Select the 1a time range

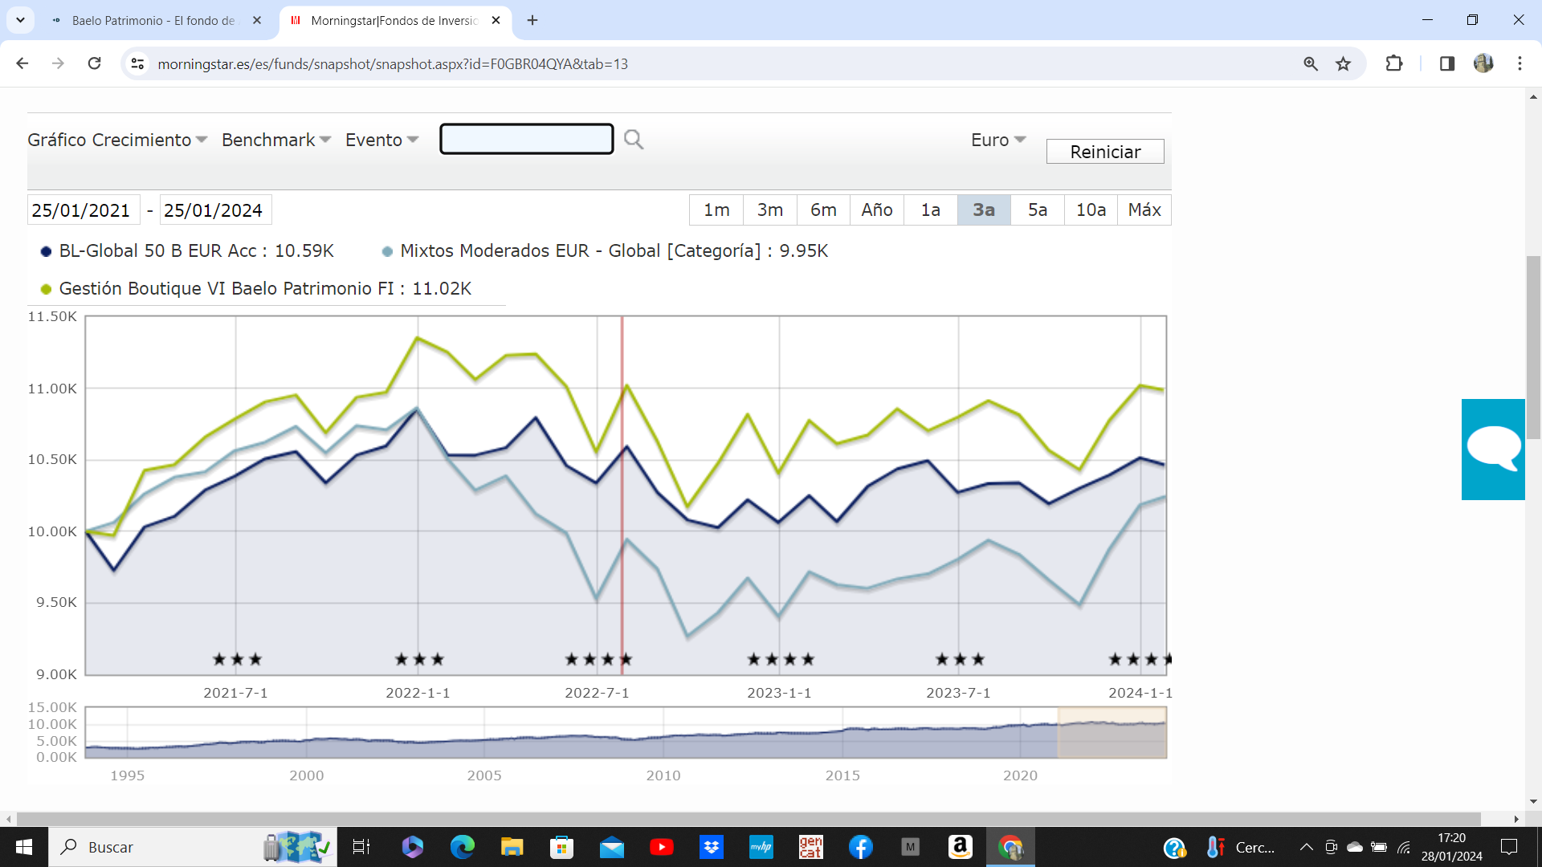[x=930, y=210]
